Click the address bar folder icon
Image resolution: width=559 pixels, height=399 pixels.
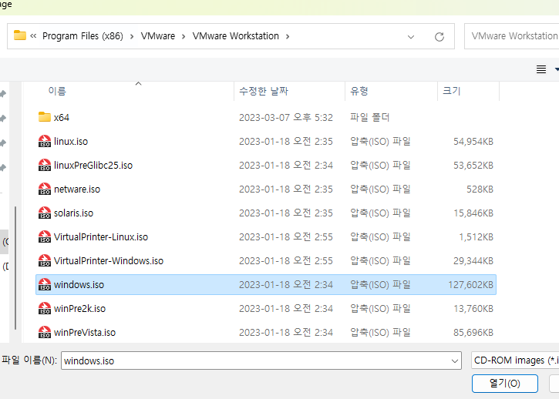19,35
